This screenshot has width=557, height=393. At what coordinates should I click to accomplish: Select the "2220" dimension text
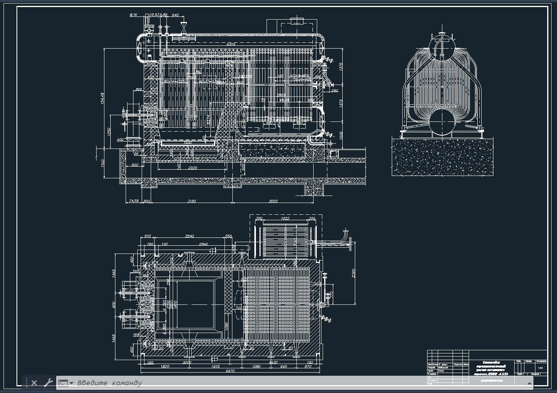pyautogui.click(x=192, y=168)
